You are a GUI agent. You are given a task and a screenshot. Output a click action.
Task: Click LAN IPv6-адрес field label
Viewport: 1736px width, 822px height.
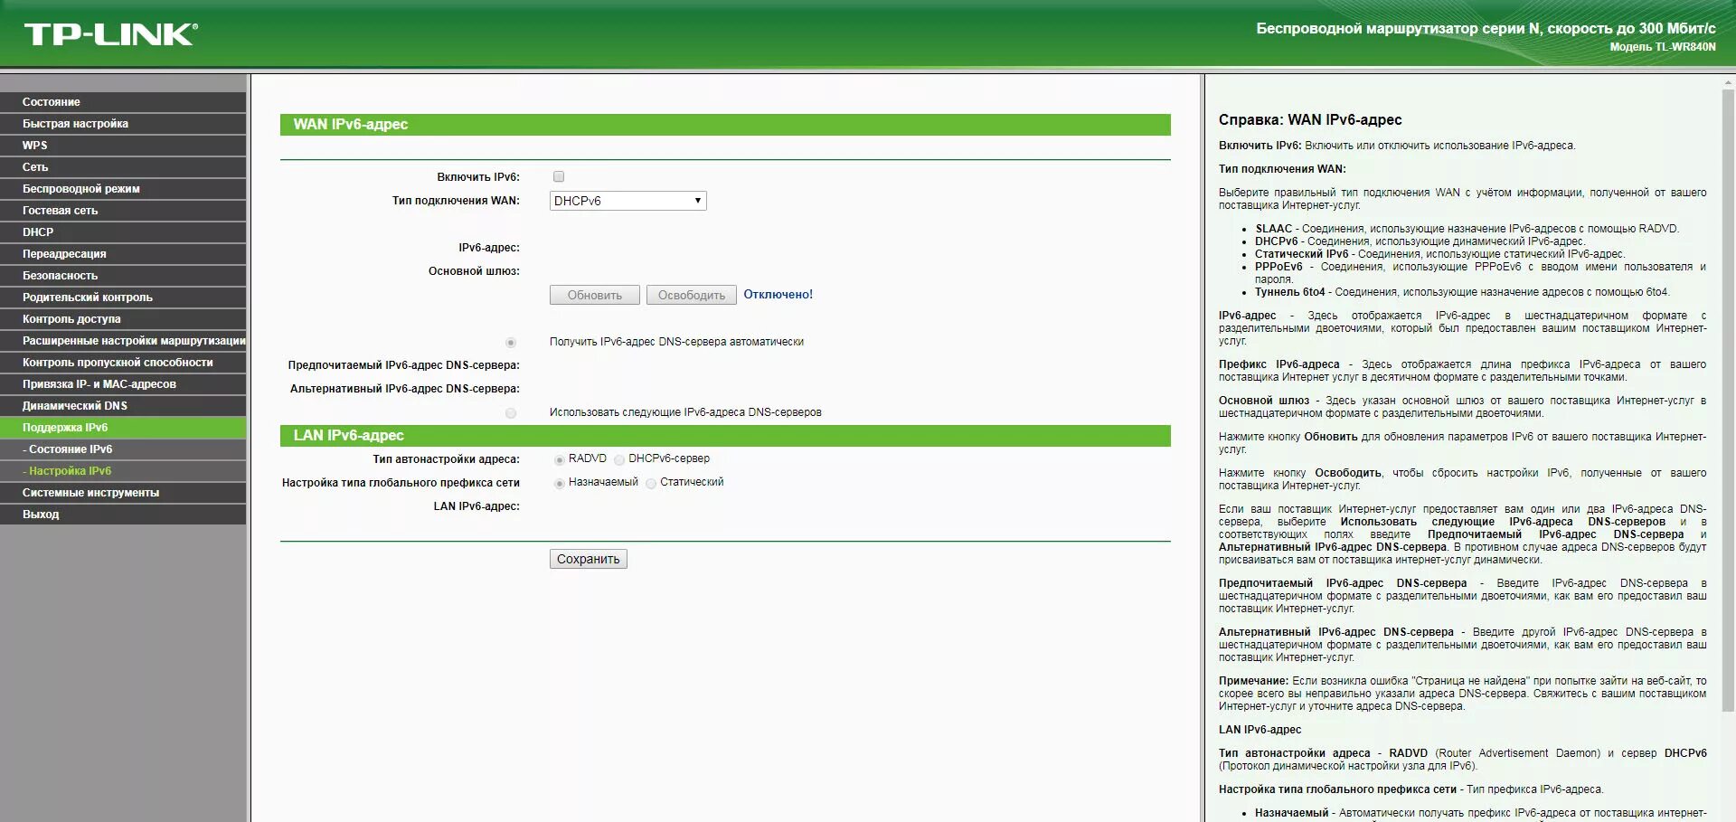[x=476, y=506]
